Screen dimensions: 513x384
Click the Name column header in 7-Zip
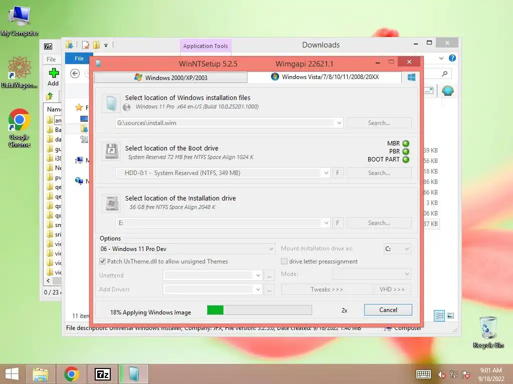54,109
